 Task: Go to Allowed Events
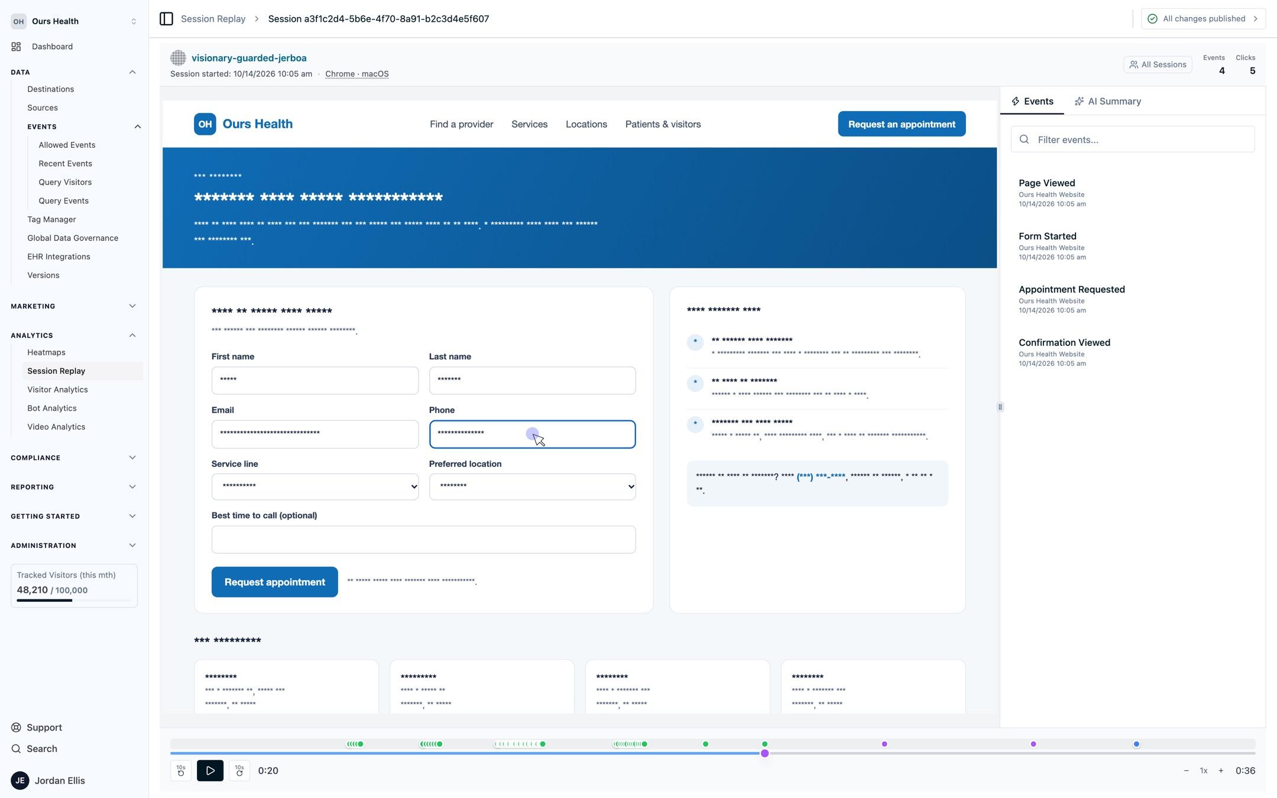[x=67, y=145]
